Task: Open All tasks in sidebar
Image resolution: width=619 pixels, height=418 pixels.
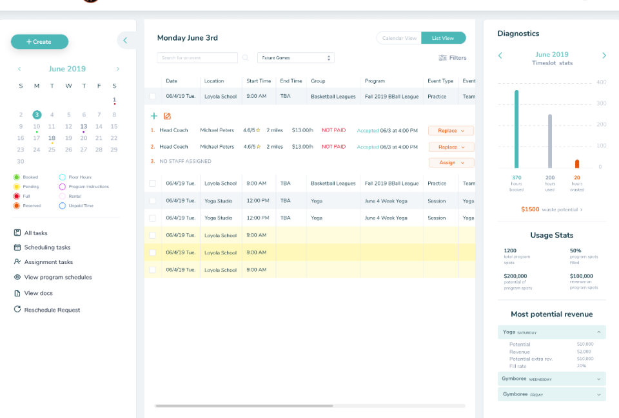Action: pos(35,233)
